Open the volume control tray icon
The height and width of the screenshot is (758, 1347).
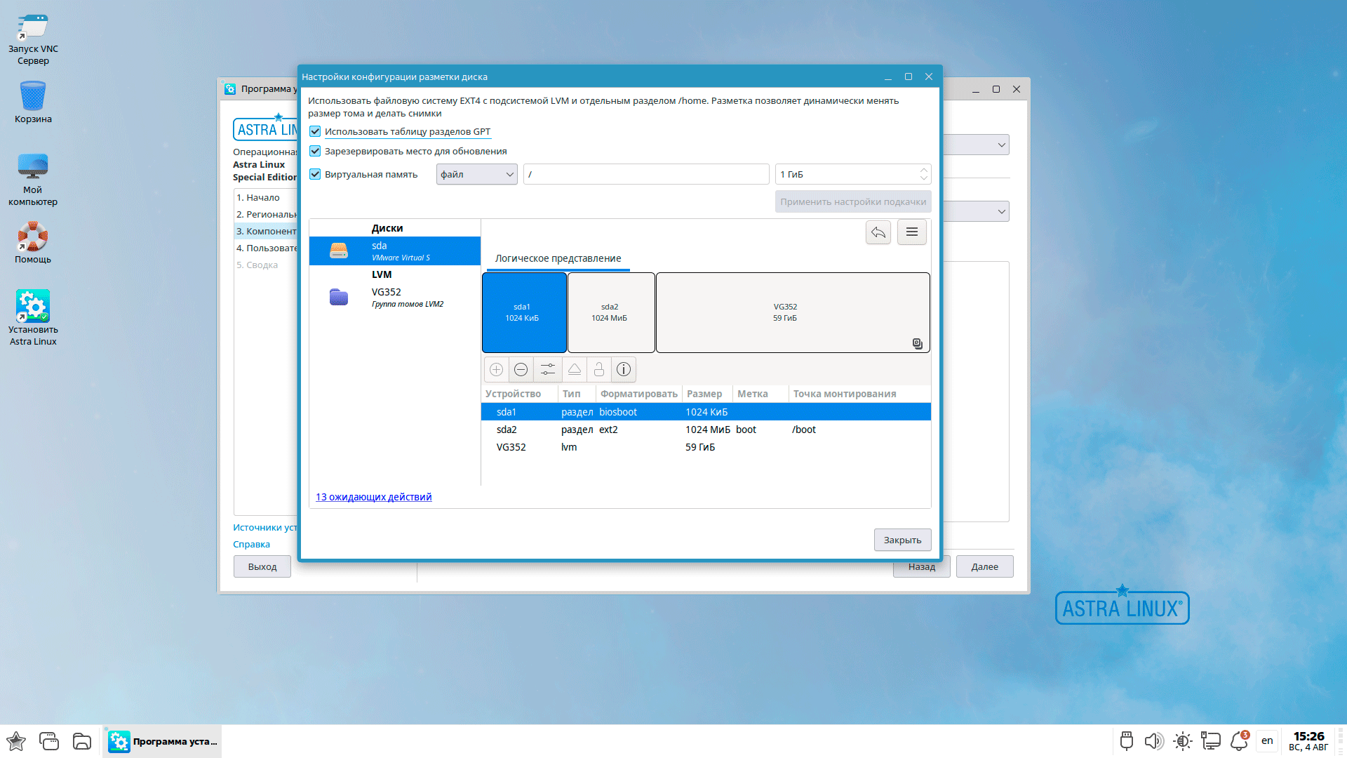(1153, 741)
